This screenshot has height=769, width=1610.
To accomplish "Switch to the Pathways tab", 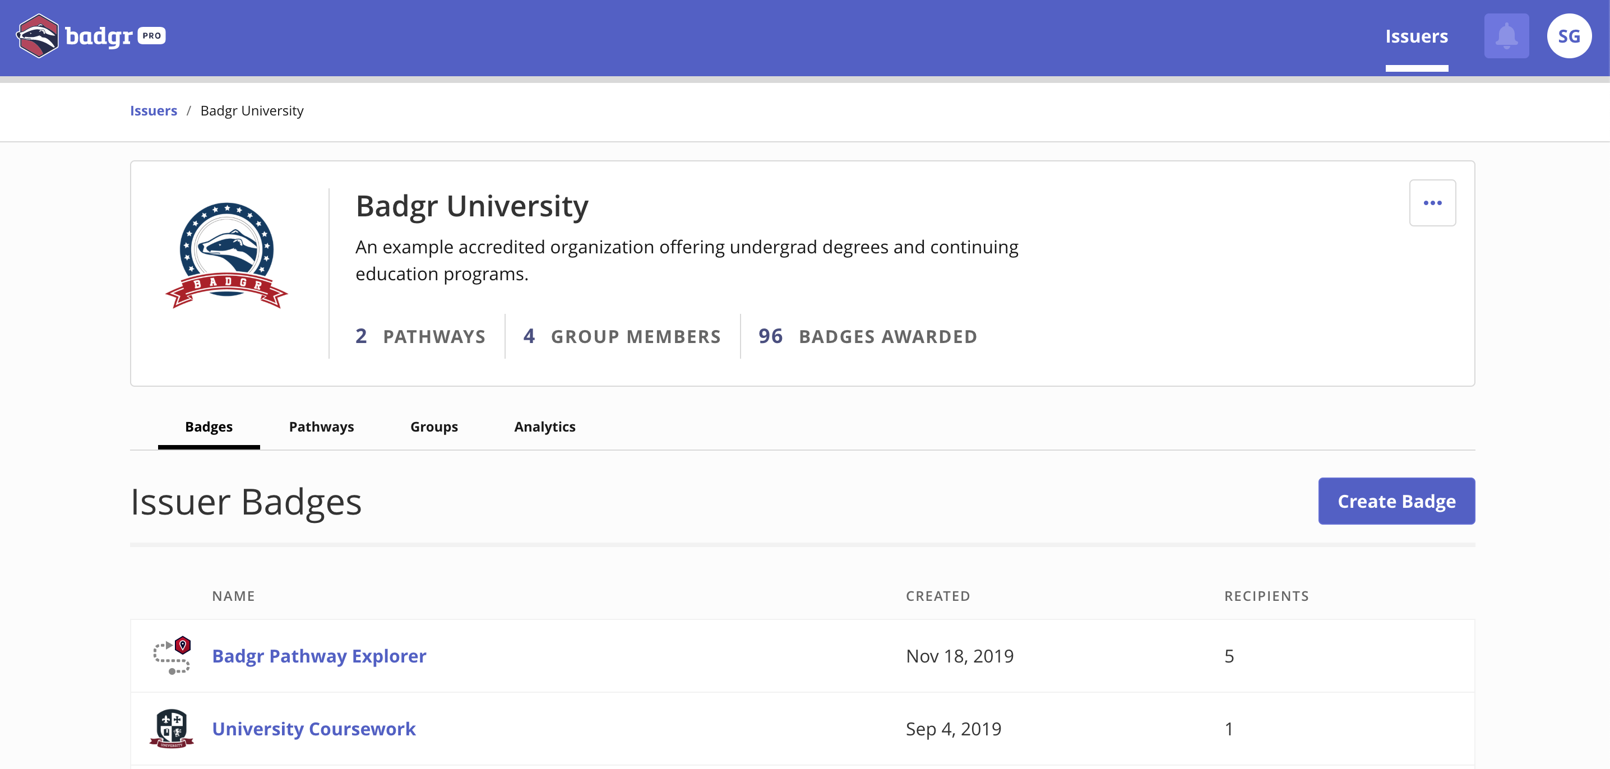I will [x=321, y=427].
